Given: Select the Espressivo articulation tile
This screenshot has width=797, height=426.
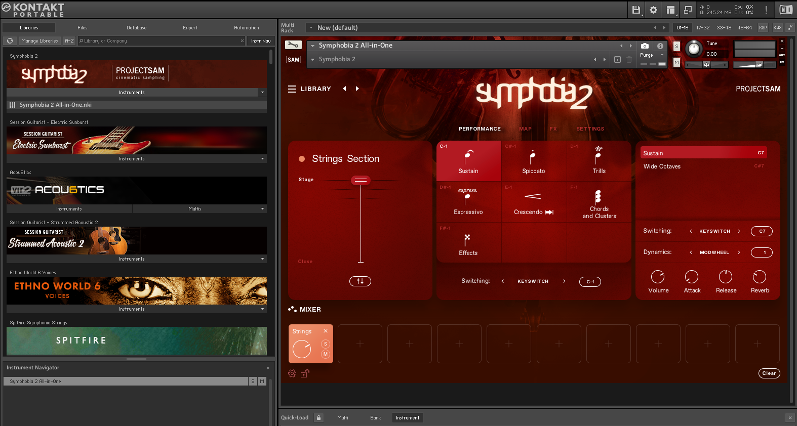Looking at the screenshot, I should click(x=468, y=202).
